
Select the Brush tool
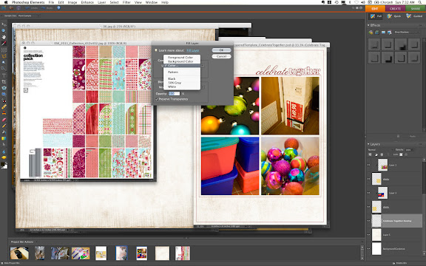(4, 126)
